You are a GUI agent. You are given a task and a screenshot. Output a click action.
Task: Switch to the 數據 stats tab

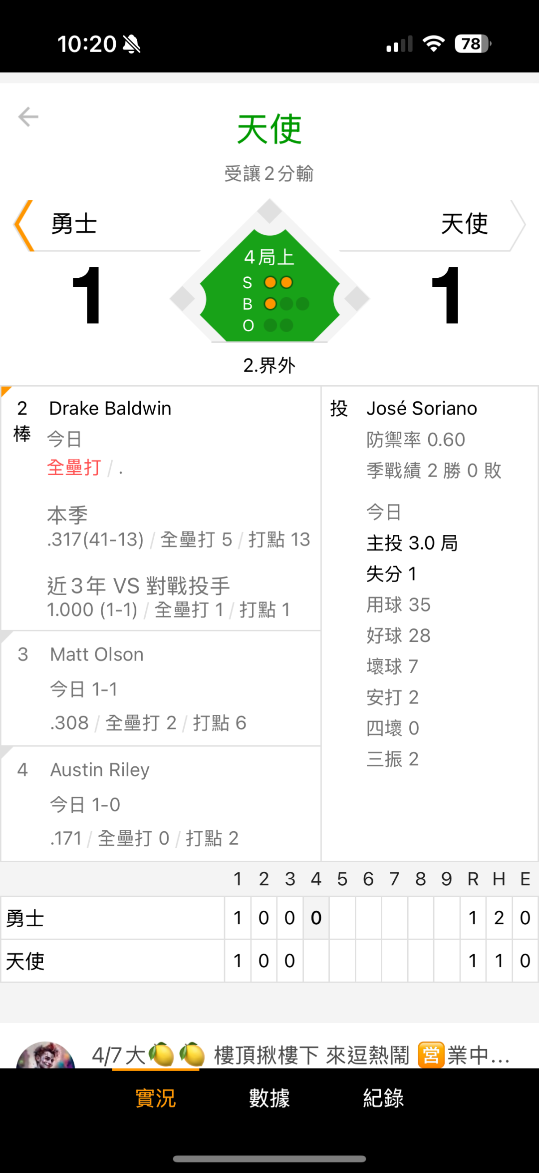coord(269,1098)
